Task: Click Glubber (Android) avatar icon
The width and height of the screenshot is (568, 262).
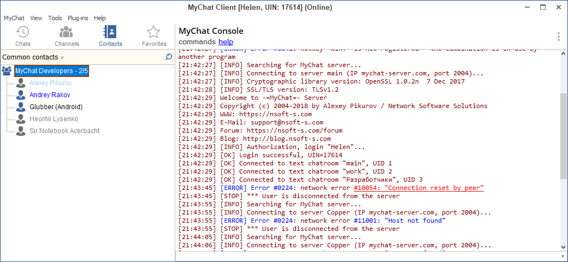Action: (x=21, y=107)
